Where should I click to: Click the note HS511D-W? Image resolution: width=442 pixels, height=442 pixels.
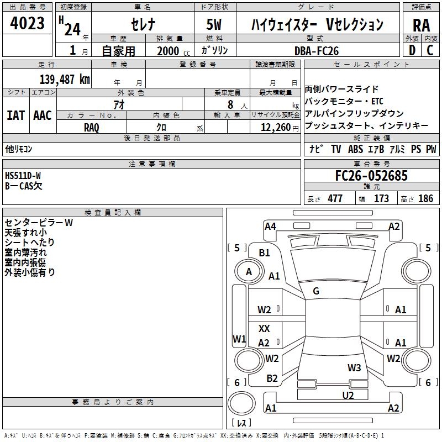click(23, 176)
